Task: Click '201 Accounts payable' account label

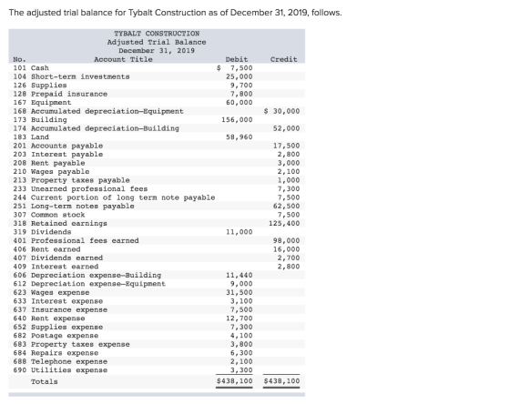Action: [58, 146]
